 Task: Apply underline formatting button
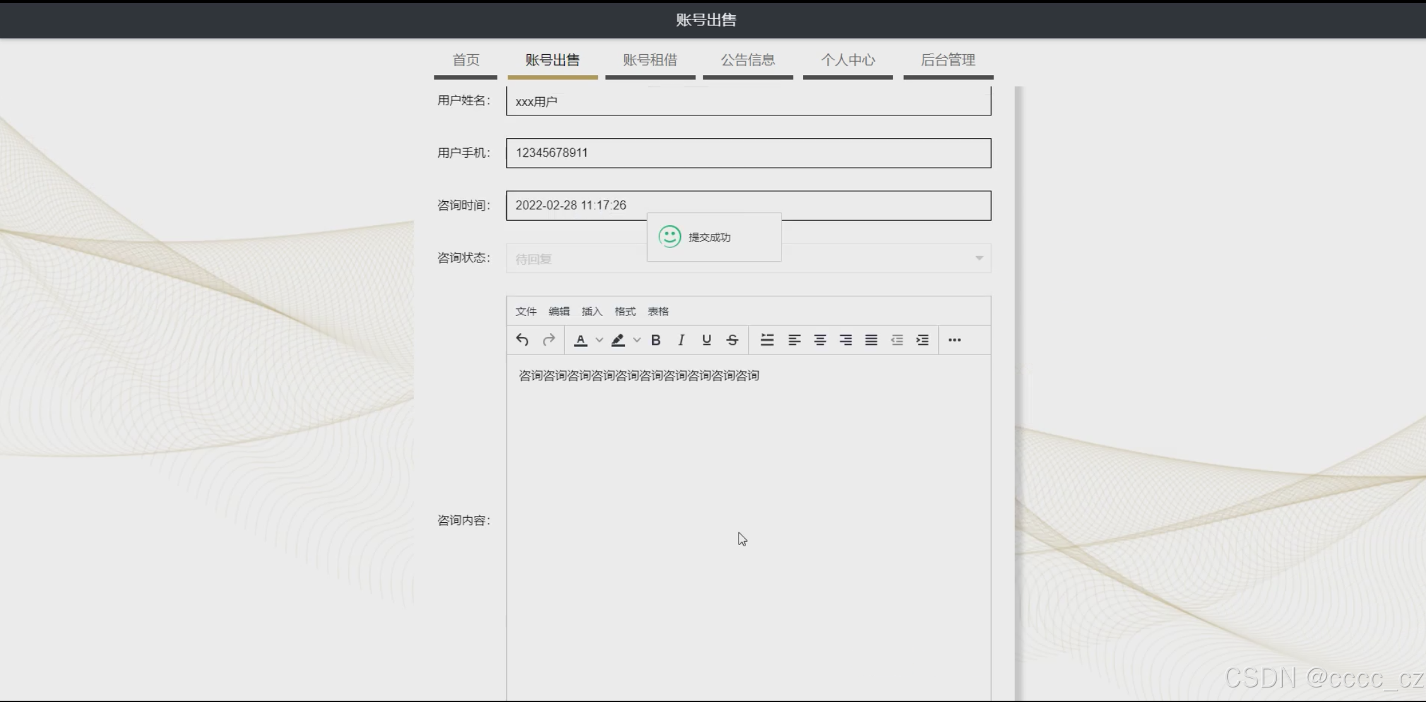coord(706,340)
